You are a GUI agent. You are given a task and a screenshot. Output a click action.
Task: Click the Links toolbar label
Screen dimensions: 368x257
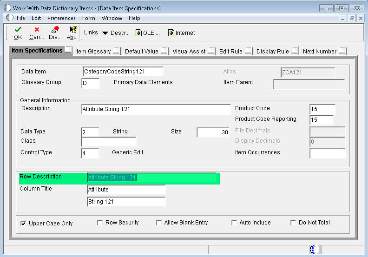[x=91, y=33]
